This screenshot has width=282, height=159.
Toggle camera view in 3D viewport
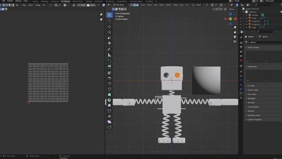click(235, 37)
